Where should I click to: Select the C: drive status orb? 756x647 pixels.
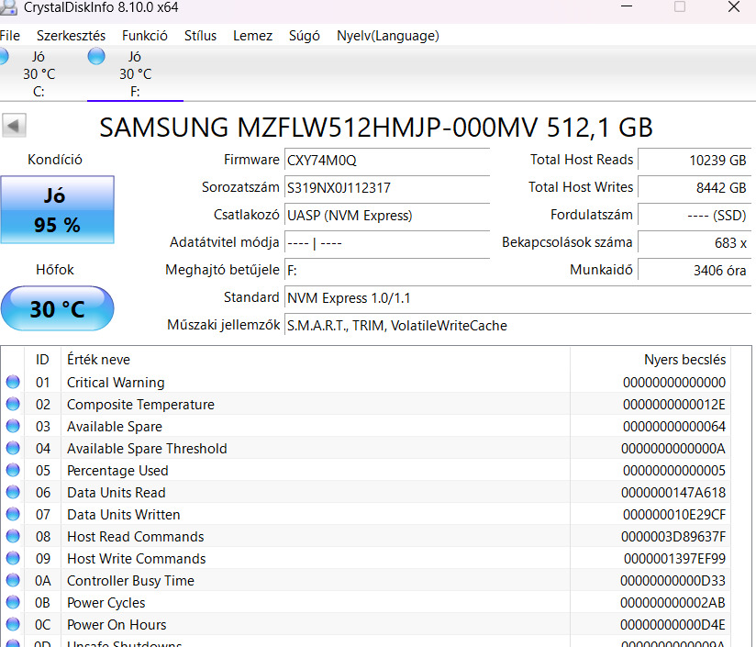(x=4, y=56)
